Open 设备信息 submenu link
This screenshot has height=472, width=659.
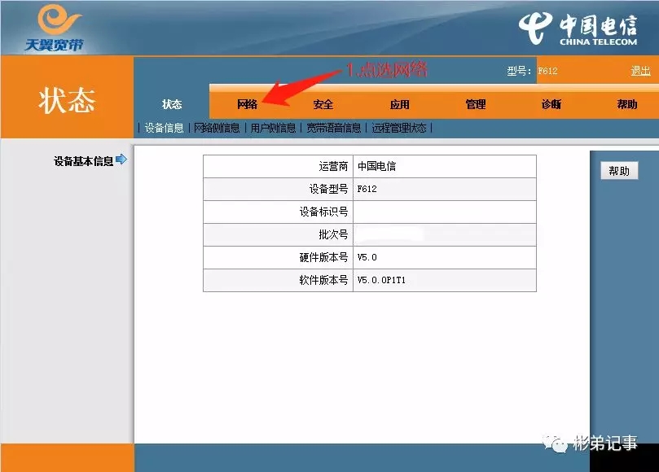click(x=164, y=128)
